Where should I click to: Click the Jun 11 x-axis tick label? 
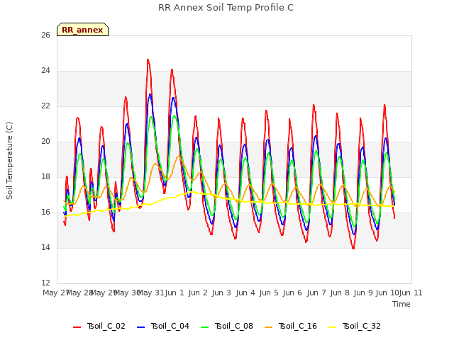pyautogui.click(x=411, y=293)
